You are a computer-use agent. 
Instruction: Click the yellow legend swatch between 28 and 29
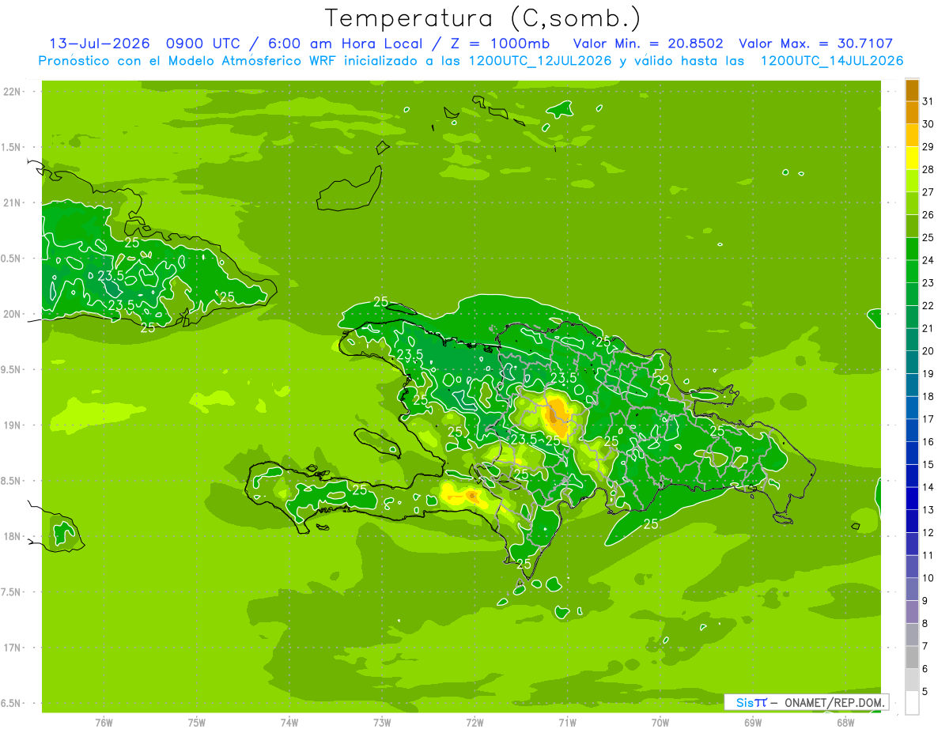912,158
